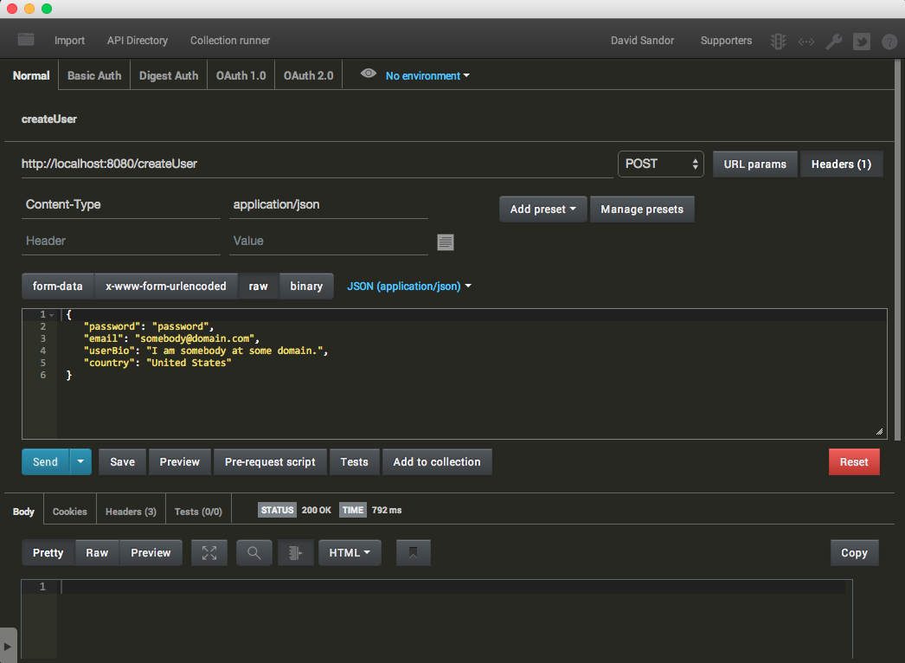Viewport: 905px width, 663px height.
Task: Toggle the sidebar icon next to Import
Action: (x=25, y=40)
